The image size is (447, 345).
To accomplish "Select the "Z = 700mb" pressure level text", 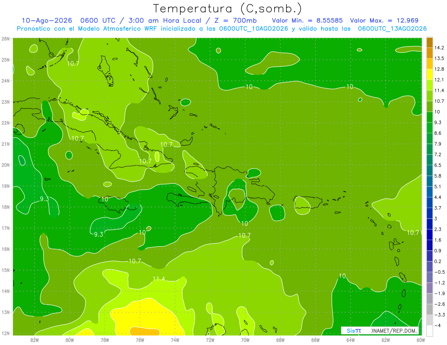I will 236,20.
